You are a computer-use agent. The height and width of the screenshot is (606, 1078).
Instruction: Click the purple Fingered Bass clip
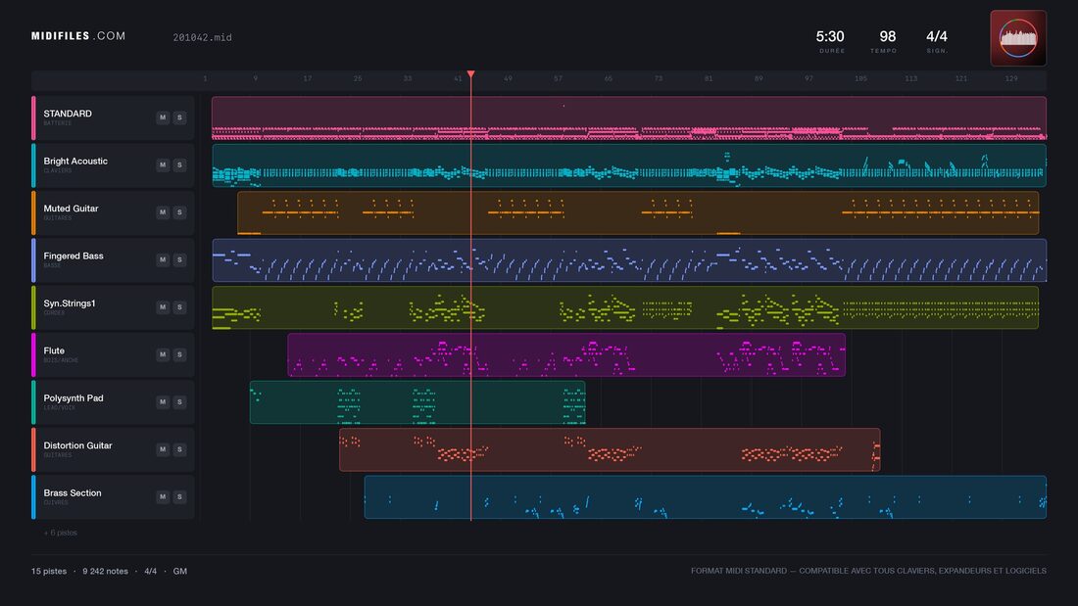pyautogui.click(x=629, y=260)
